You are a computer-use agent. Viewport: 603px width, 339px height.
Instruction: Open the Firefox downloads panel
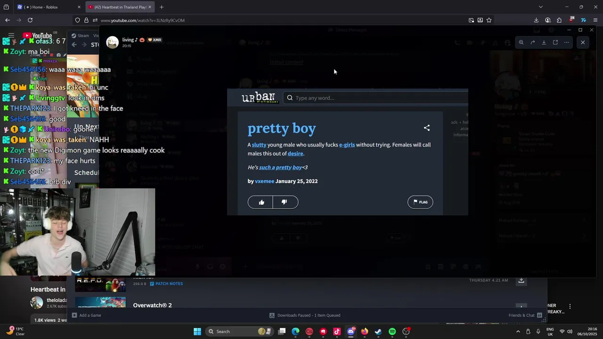pos(536,20)
